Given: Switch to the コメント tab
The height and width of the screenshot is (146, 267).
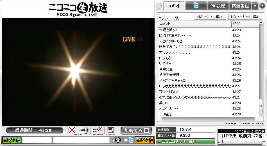Looking at the screenshot, I should [174, 6].
